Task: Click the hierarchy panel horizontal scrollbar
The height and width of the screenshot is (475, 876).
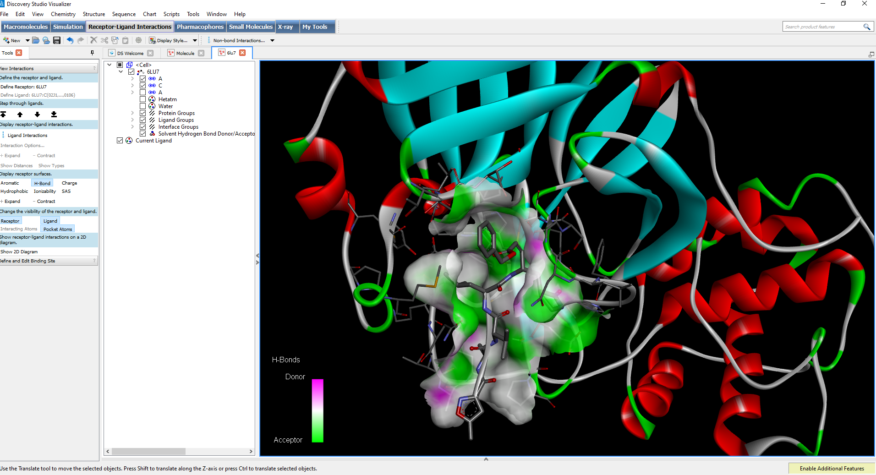Action: 149,452
